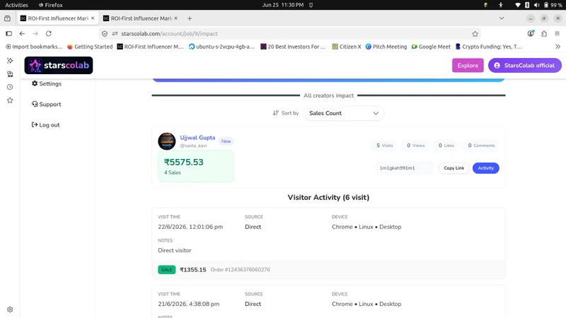Viewport: 566px width, 318px height.
Task: Click the ₹5575.53 sales card
Action: click(x=196, y=166)
